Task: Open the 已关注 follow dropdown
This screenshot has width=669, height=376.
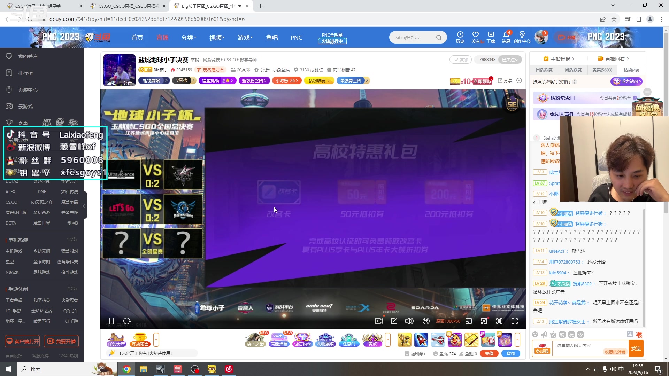Action: coord(510,60)
